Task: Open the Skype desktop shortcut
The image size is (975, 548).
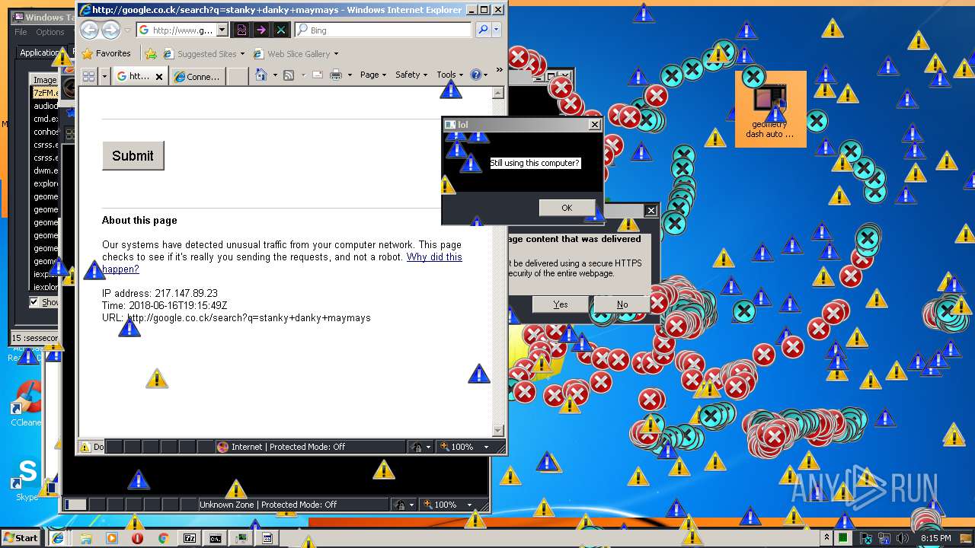Action: click(x=27, y=479)
